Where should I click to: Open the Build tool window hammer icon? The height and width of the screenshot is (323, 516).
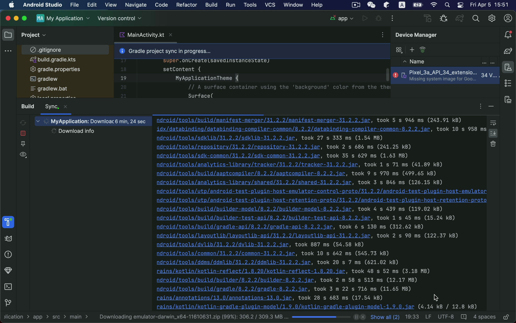click(8, 222)
